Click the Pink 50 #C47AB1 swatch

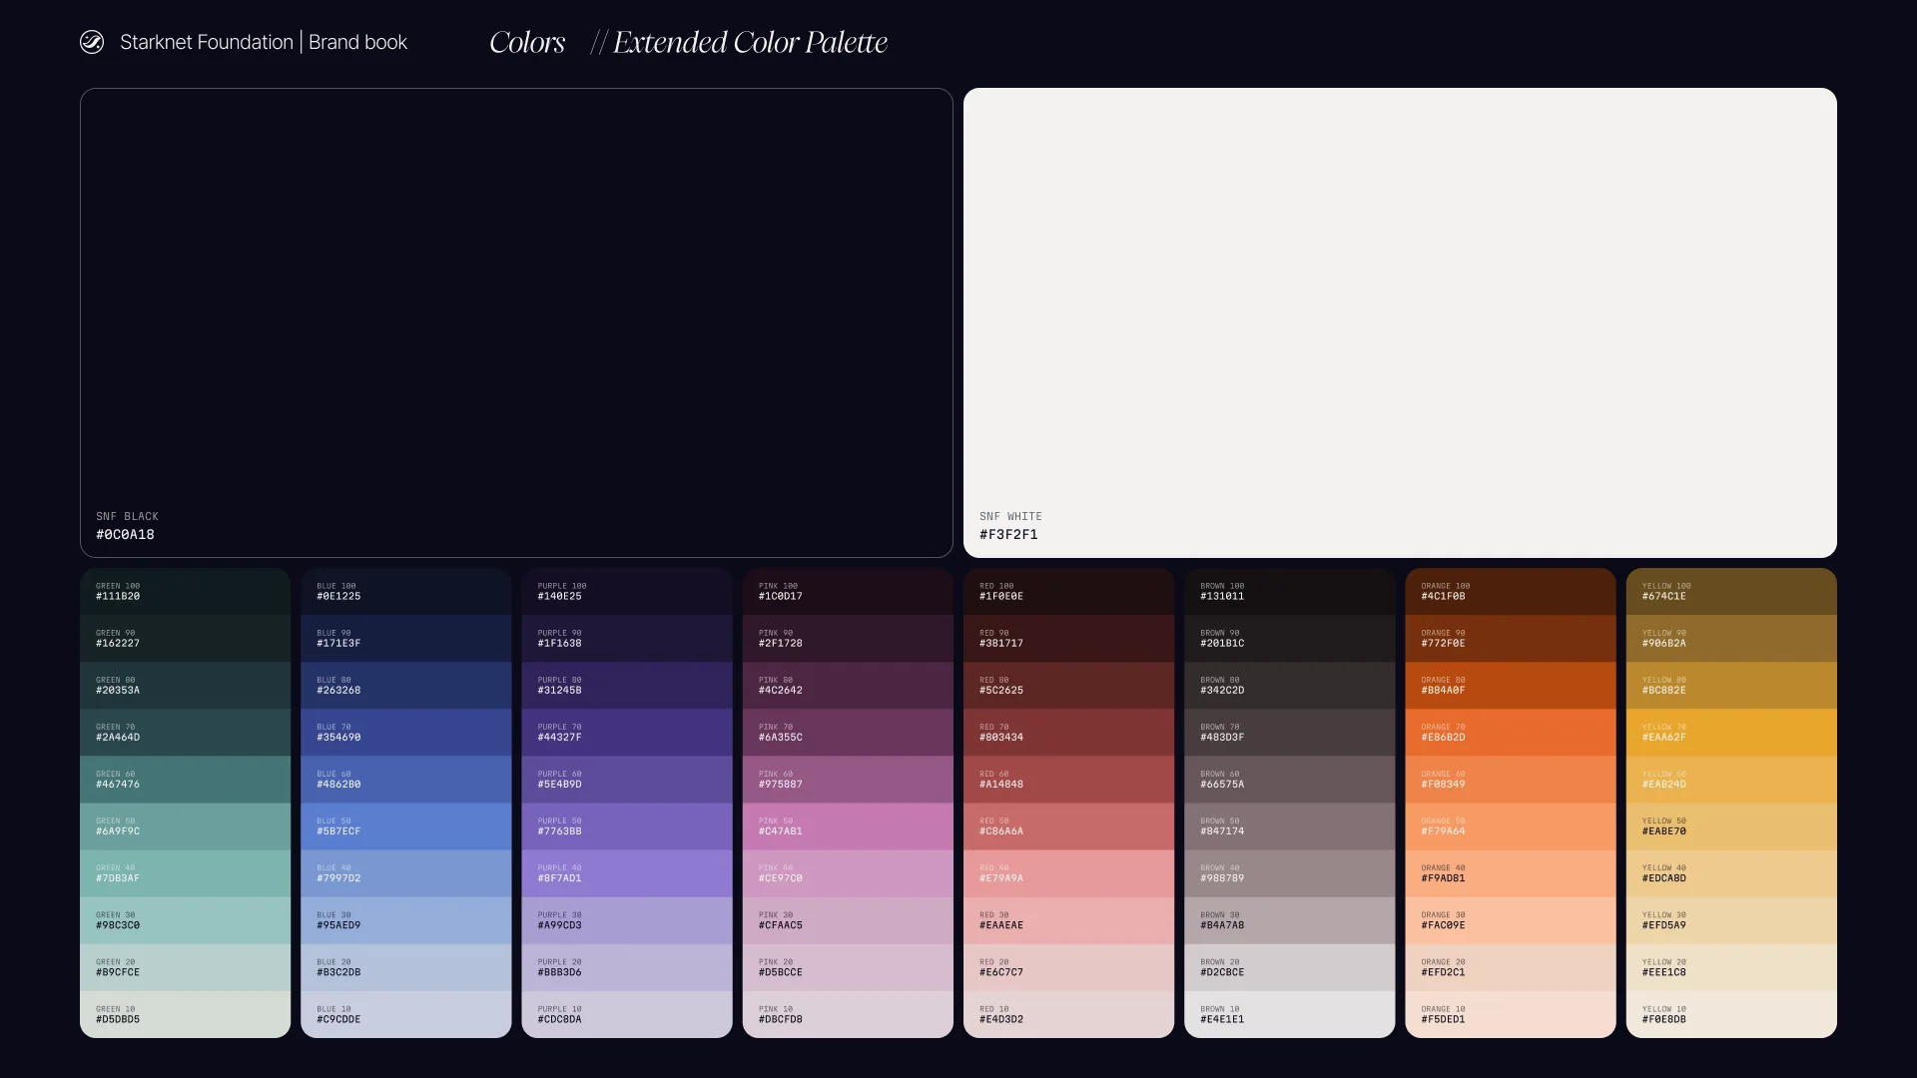click(847, 826)
